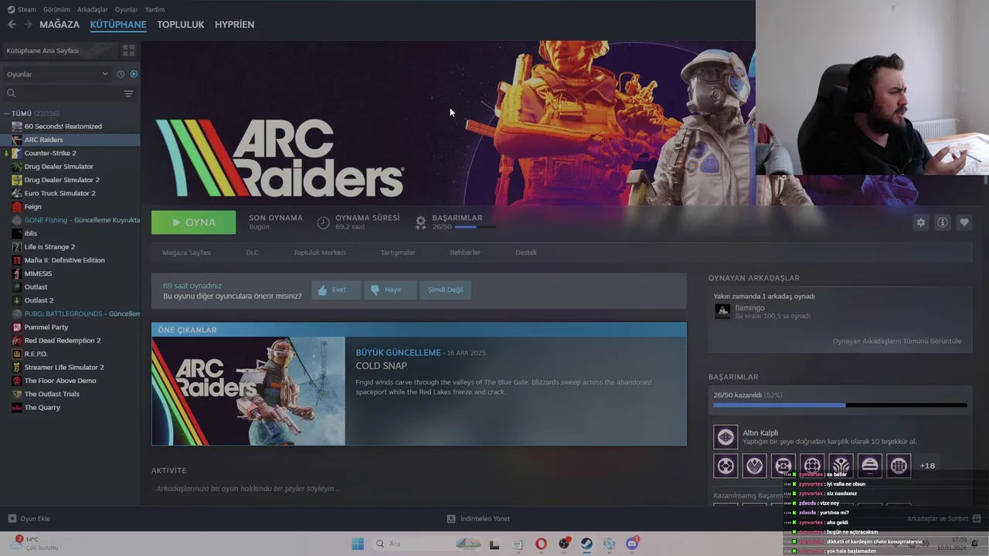
Task: Click the Arkadaşlar ve Sohbet icon
Action: pyautogui.click(x=977, y=519)
